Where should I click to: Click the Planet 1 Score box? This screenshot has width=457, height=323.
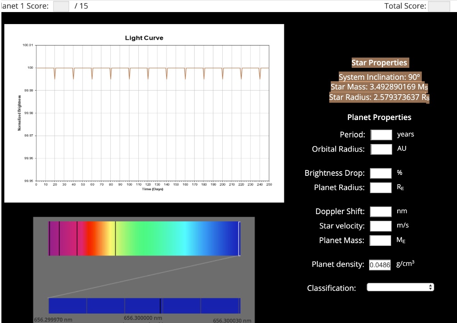click(61, 6)
